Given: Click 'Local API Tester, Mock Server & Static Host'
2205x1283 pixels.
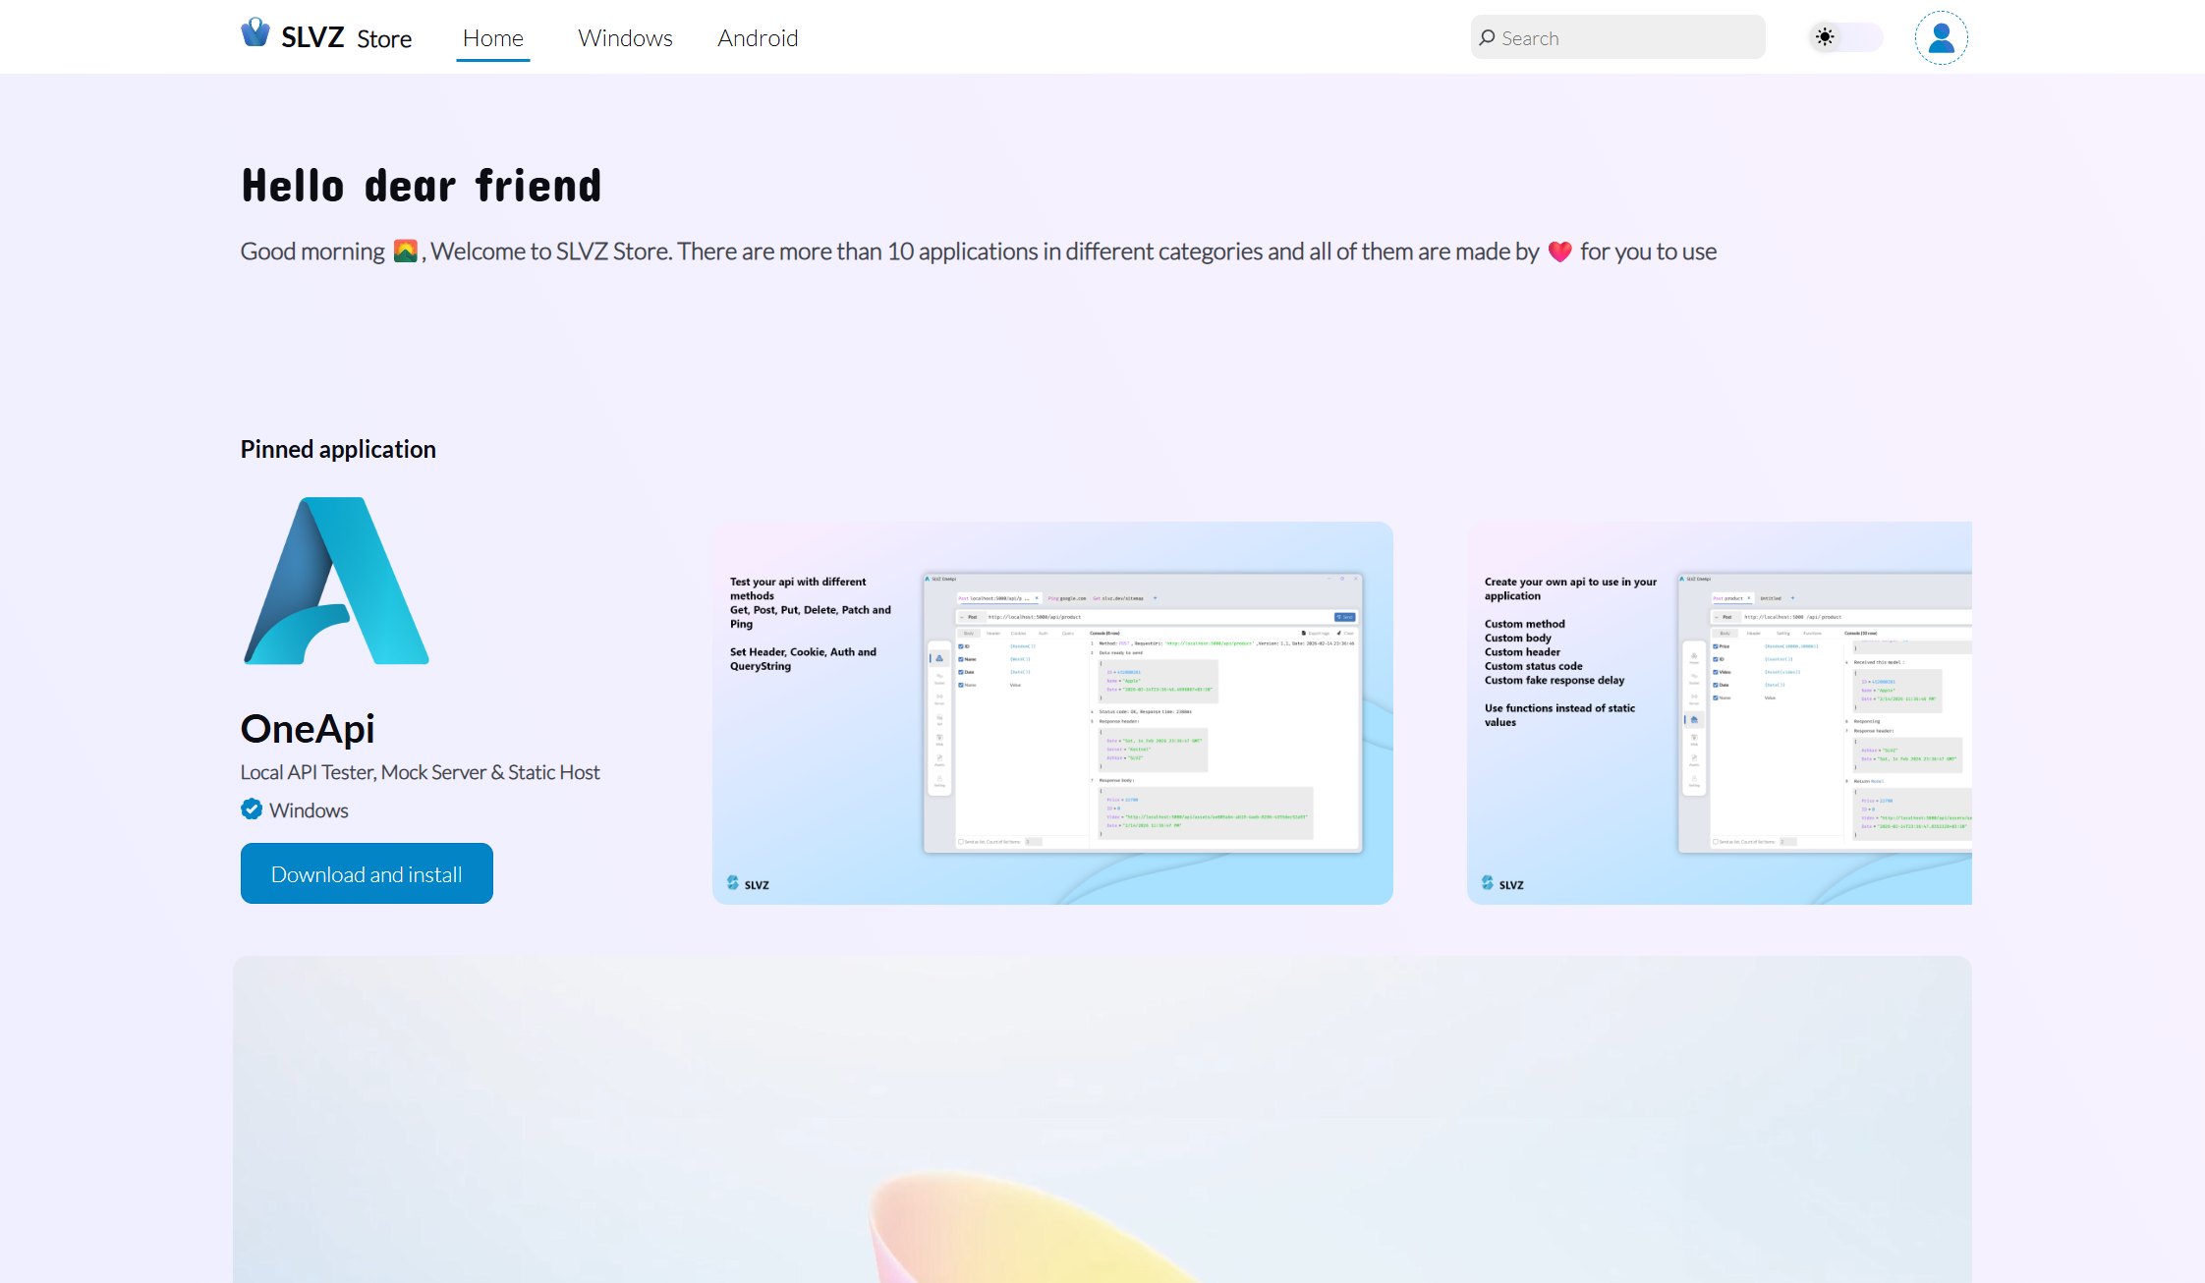Looking at the screenshot, I should [420, 772].
